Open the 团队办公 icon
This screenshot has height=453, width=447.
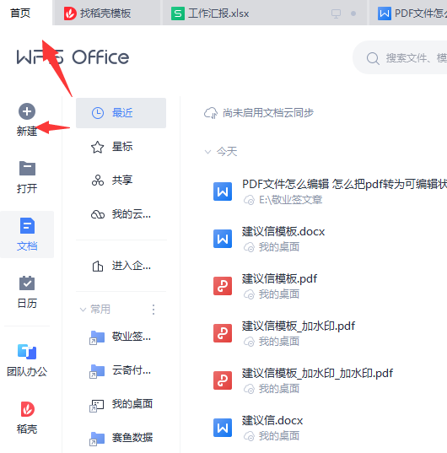(27, 352)
